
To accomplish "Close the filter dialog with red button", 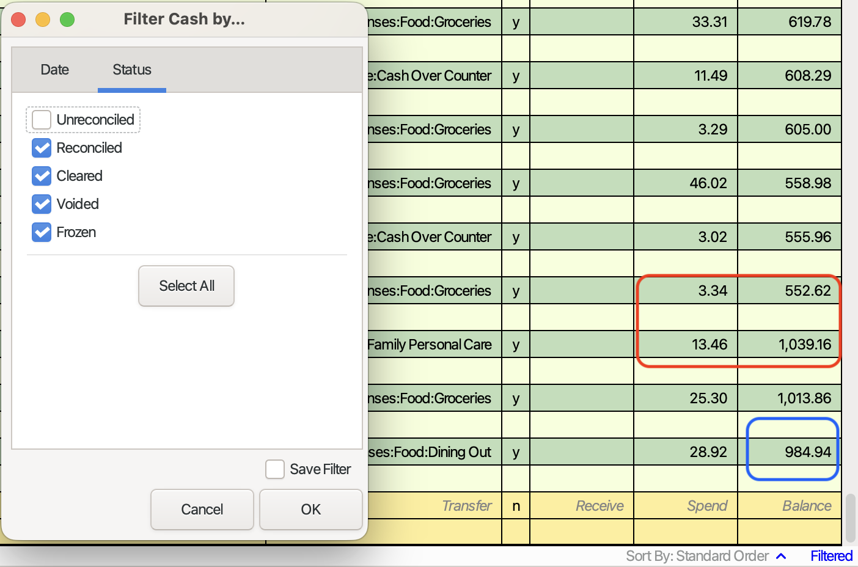I will point(18,20).
